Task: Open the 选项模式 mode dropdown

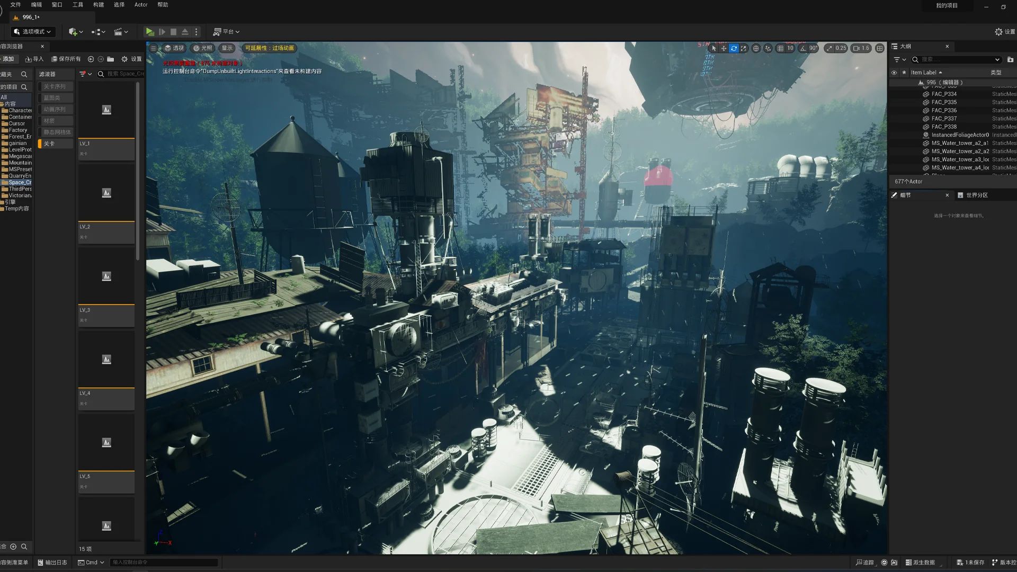Action: pyautogui.click(x=32, y=32)
